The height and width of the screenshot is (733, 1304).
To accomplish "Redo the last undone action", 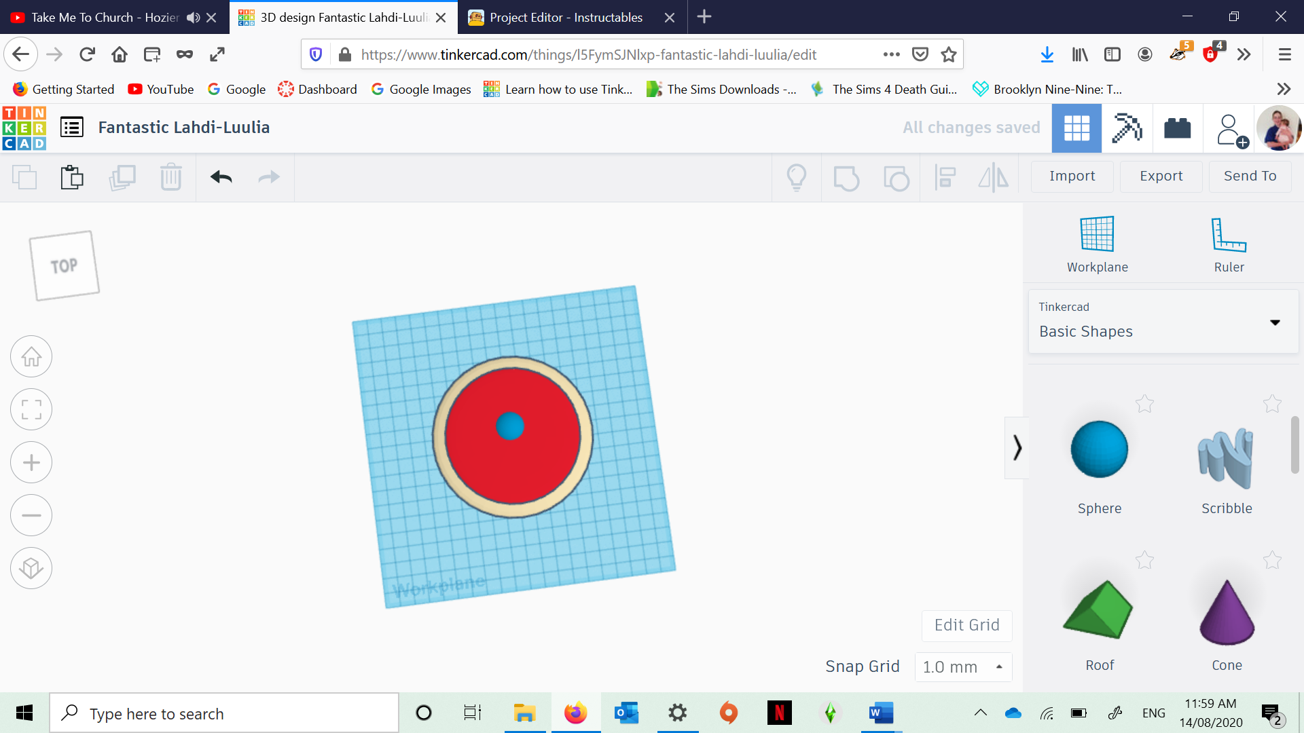I will tap(269, 177).
